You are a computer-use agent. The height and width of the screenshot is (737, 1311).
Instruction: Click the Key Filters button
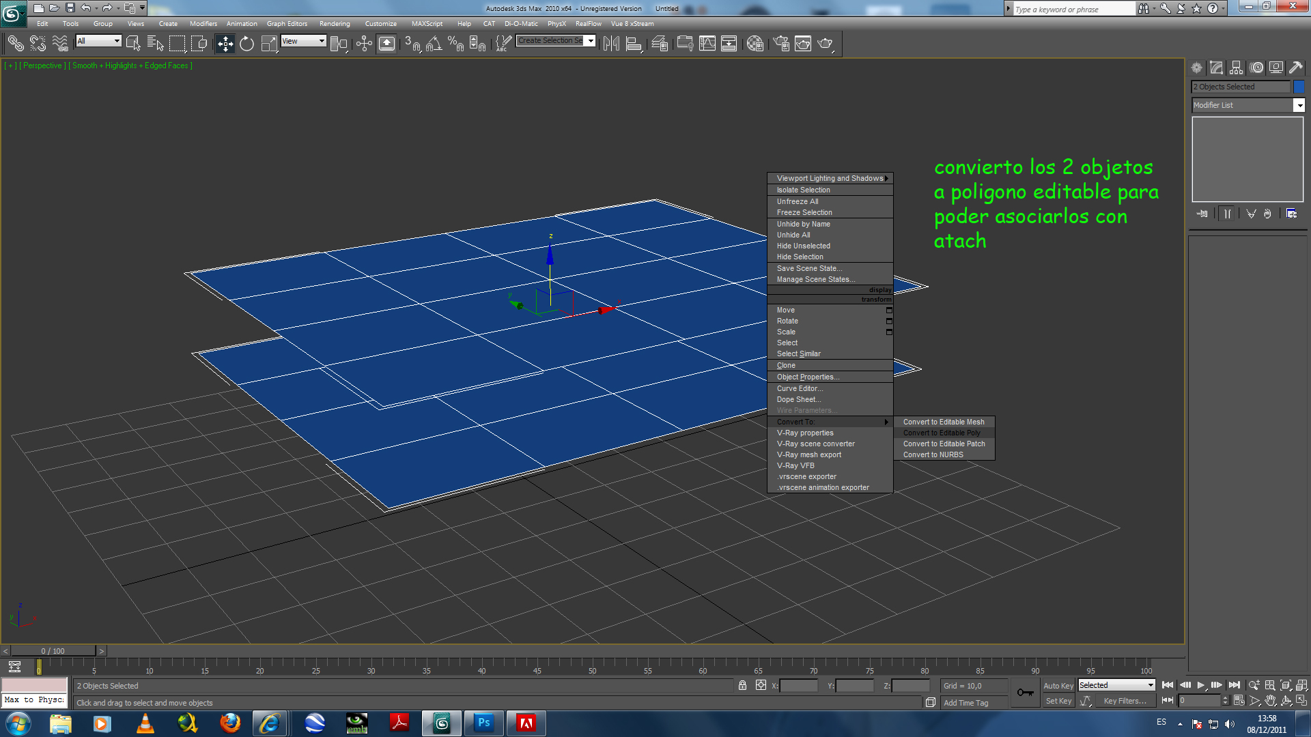point(1124,701)
